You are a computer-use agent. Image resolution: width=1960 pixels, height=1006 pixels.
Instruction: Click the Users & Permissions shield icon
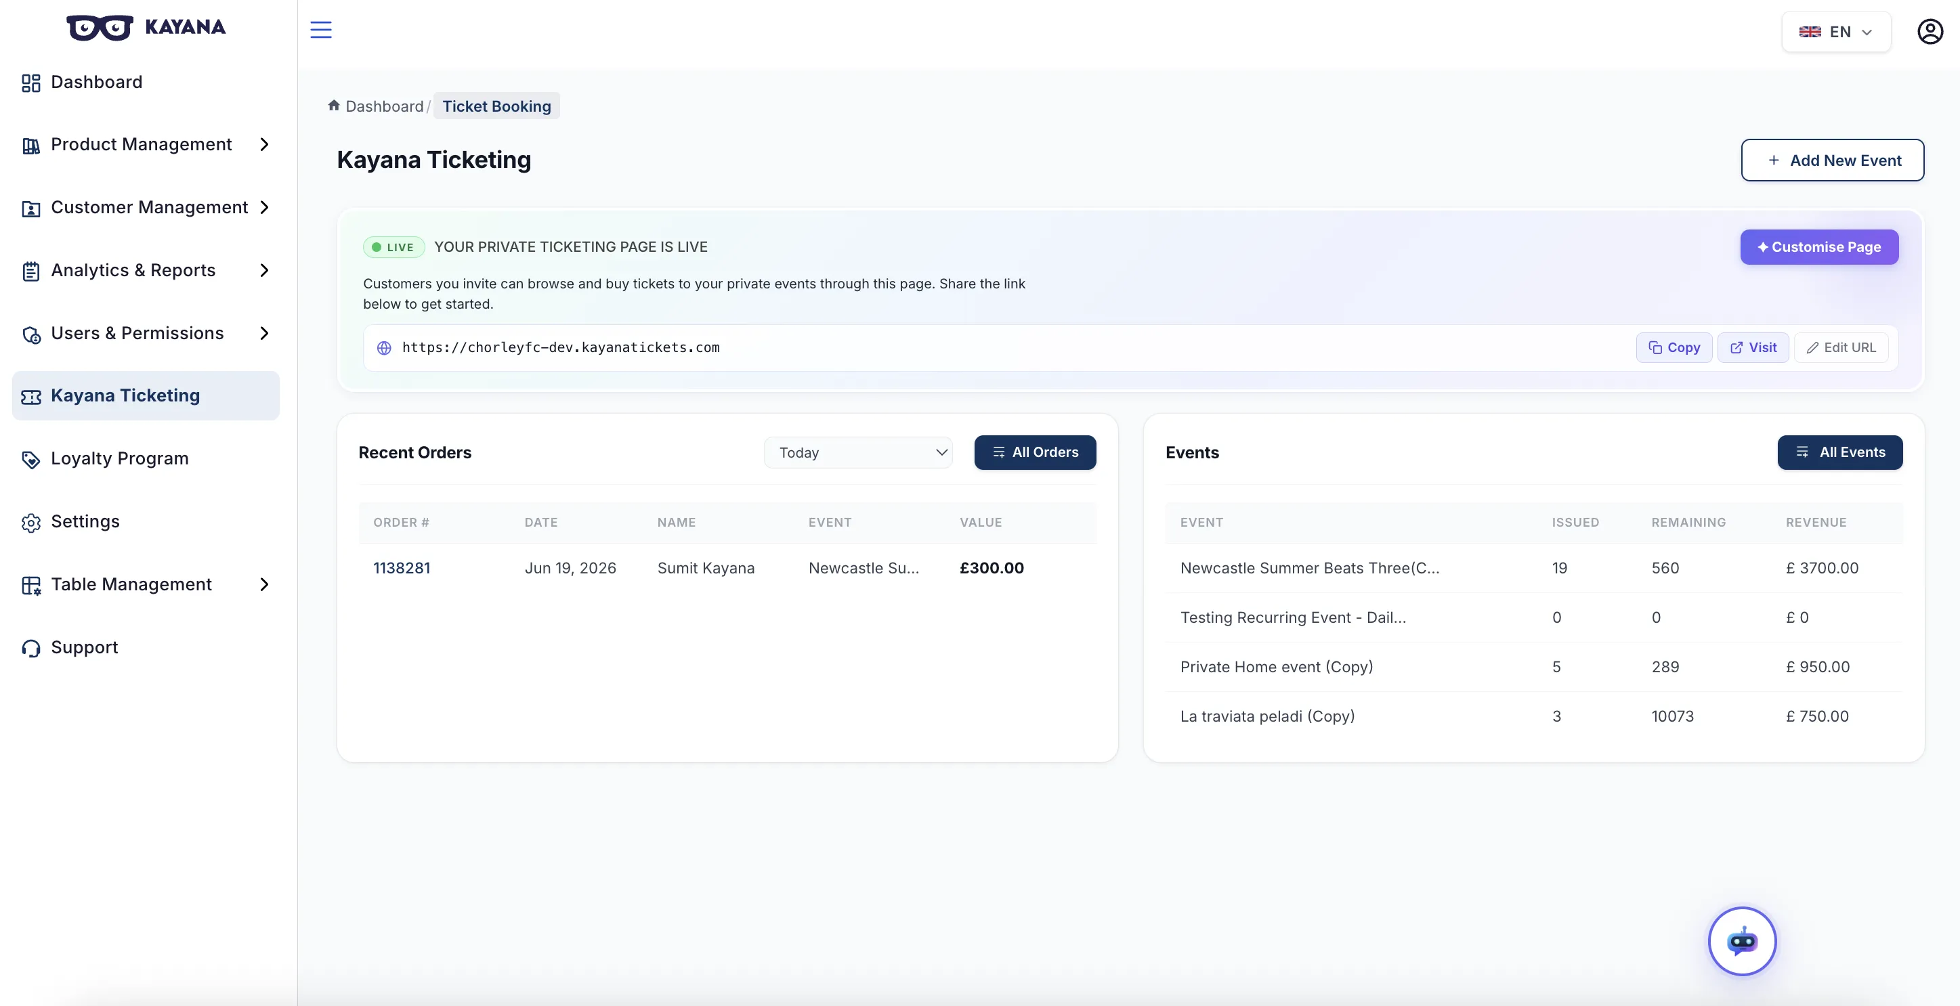point(31,334)
